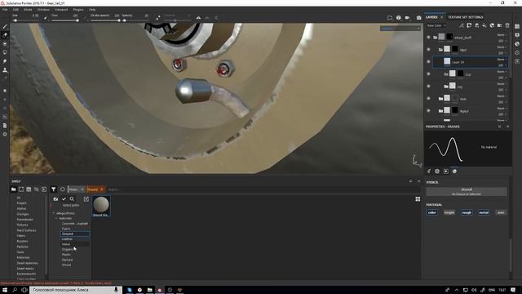Viewport: 522px width, 294px height.
Task: Open the Brush properties icon under preview
Action: pos(428,171)
